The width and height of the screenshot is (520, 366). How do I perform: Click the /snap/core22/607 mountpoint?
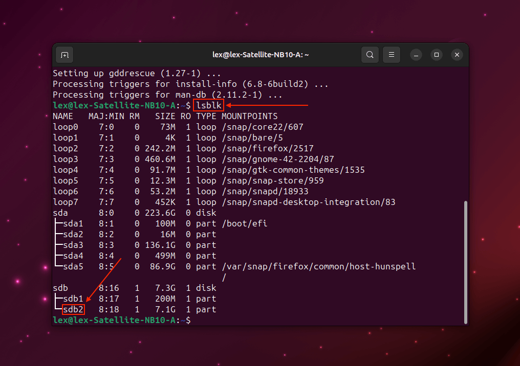(263, 127)
